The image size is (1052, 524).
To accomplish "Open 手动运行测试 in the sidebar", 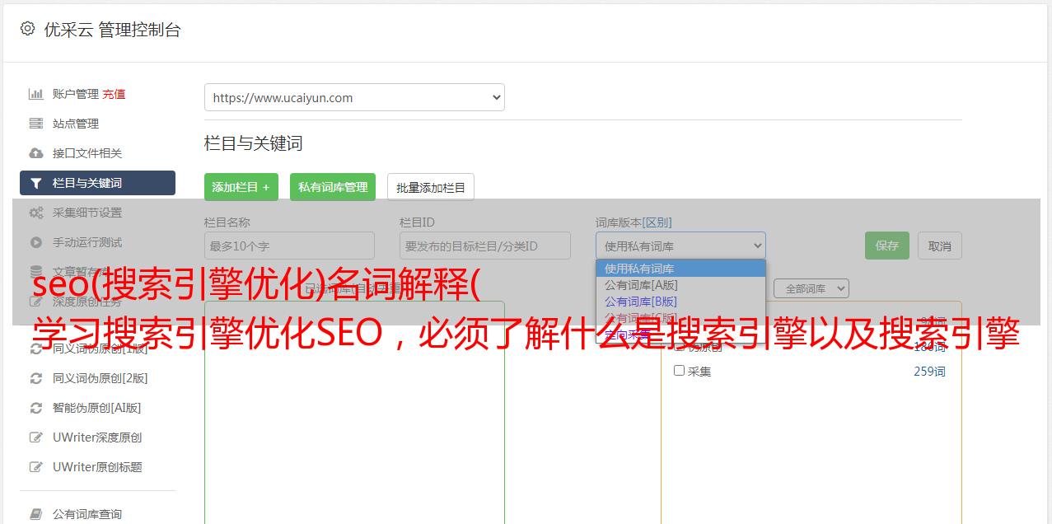I will pyautogui.click(x=87, y=242).
